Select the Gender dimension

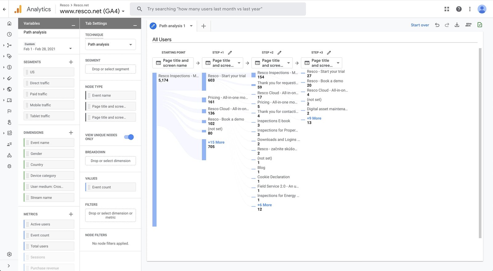[49, 153]
